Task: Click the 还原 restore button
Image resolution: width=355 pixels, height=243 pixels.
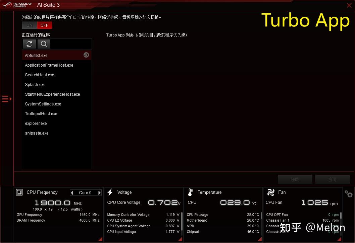Action: pyautogui.click(x=295, y=179)
